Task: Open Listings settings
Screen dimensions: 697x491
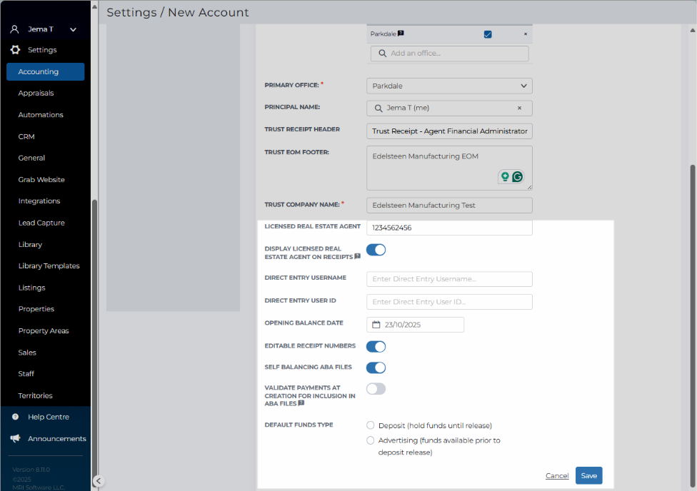Action: point(31,288)
